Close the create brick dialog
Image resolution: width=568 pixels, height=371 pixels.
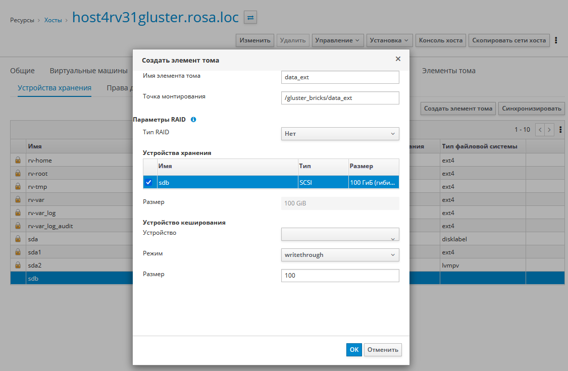pos(398,59)
